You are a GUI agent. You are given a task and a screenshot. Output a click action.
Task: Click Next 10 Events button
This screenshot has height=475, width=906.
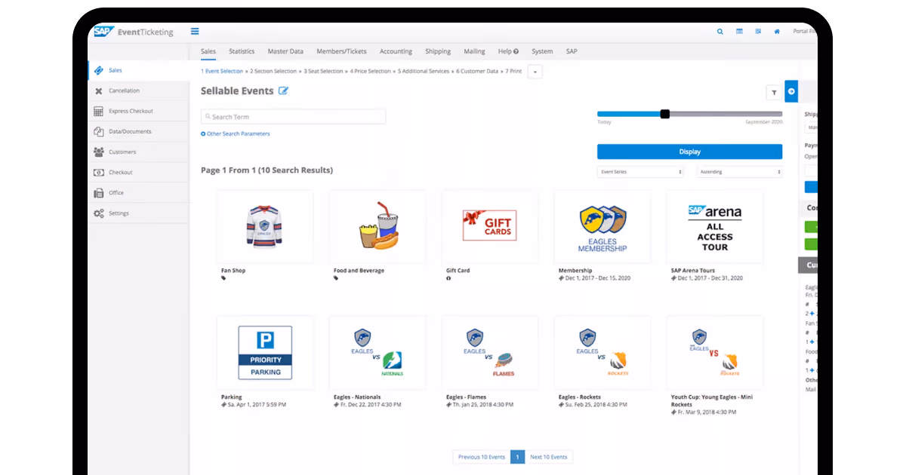pyautogui.click(x=548, y=457)
